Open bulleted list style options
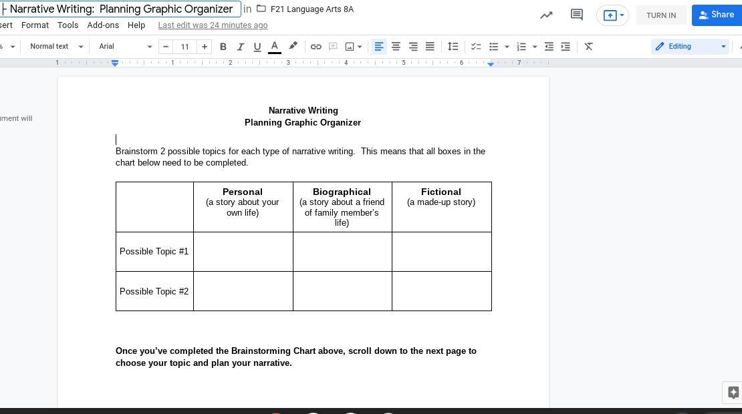Image resolution: width=742 pixels, height=414 pixels. pyautogui.click(x=507, y=46)
